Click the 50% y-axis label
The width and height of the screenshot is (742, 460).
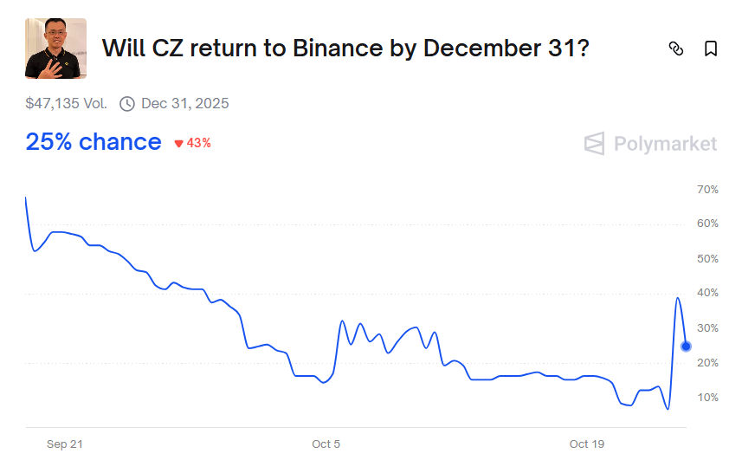coord(707,259)
